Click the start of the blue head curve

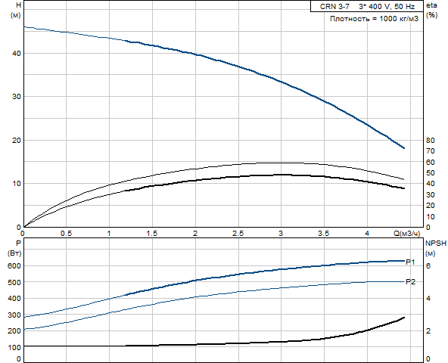coord(24,26)
